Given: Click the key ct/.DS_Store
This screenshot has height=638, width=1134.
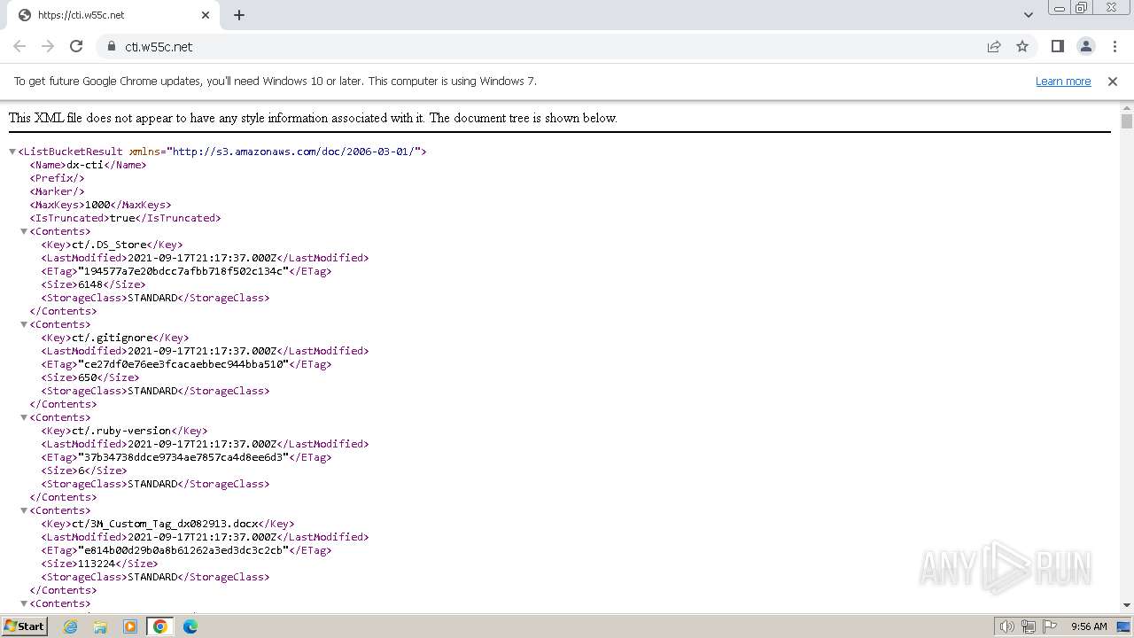Looking at the screenshot, I should click(x=109, y=245).
